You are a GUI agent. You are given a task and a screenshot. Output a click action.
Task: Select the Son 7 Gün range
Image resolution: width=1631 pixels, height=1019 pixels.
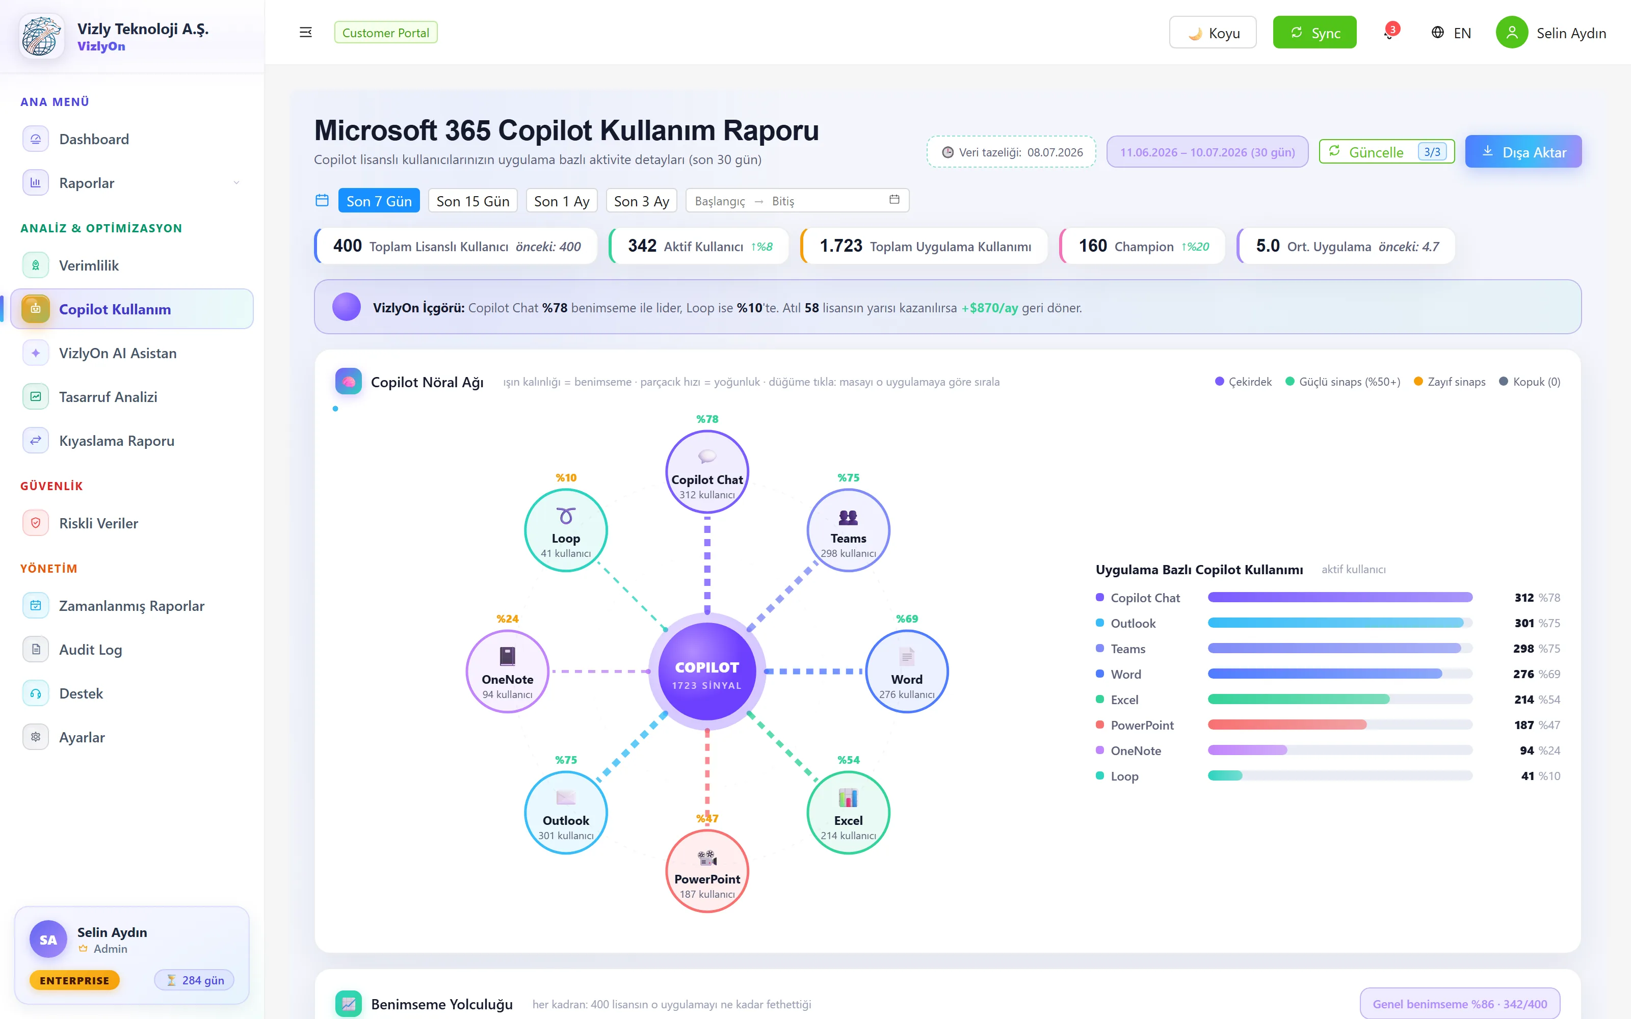click(379, 200)
